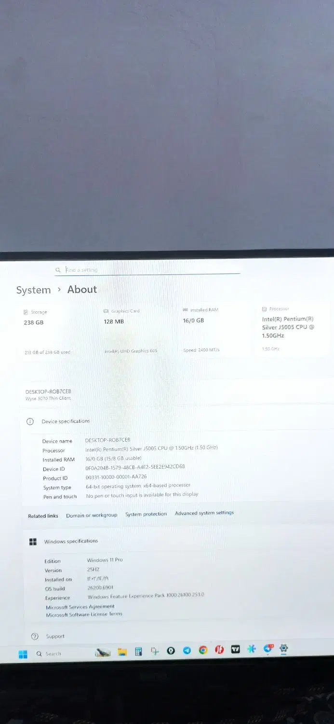Image resolution: width=334 pixels, height=724 pixels.
Task: Open the red circular taskbar app
Action: coord(219,650)
